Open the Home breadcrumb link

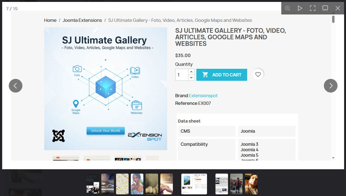[50, 20]
